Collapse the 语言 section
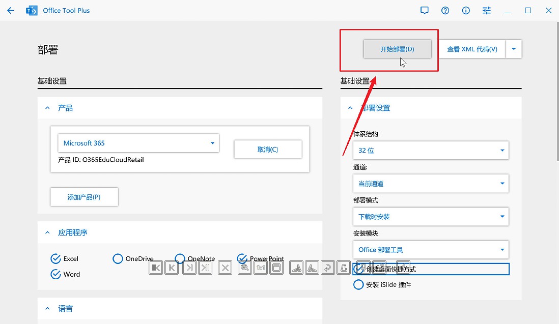This screenshot has height=324, width=559. click(47, 308)
